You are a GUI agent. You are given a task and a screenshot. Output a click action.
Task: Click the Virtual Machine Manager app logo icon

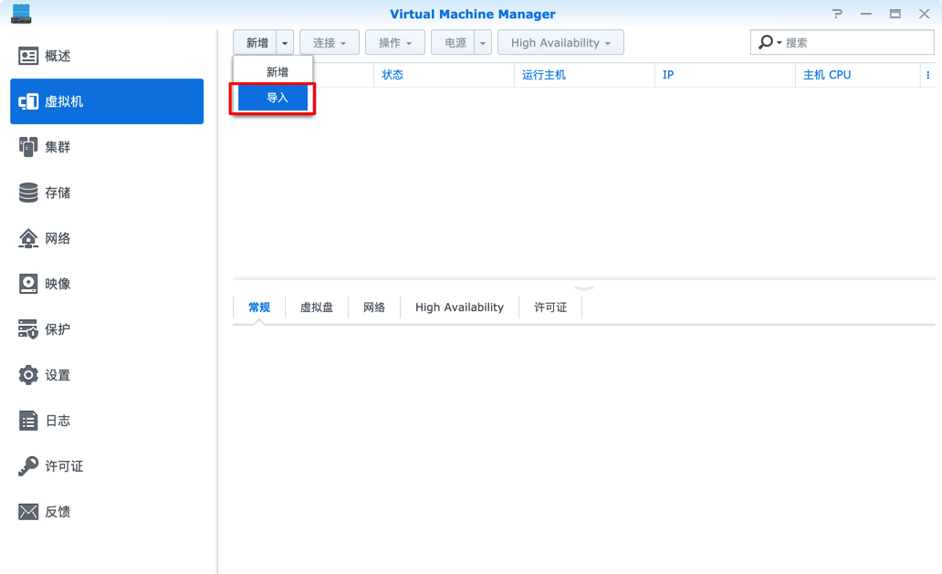pyautogui.click(x=21, y=13)
